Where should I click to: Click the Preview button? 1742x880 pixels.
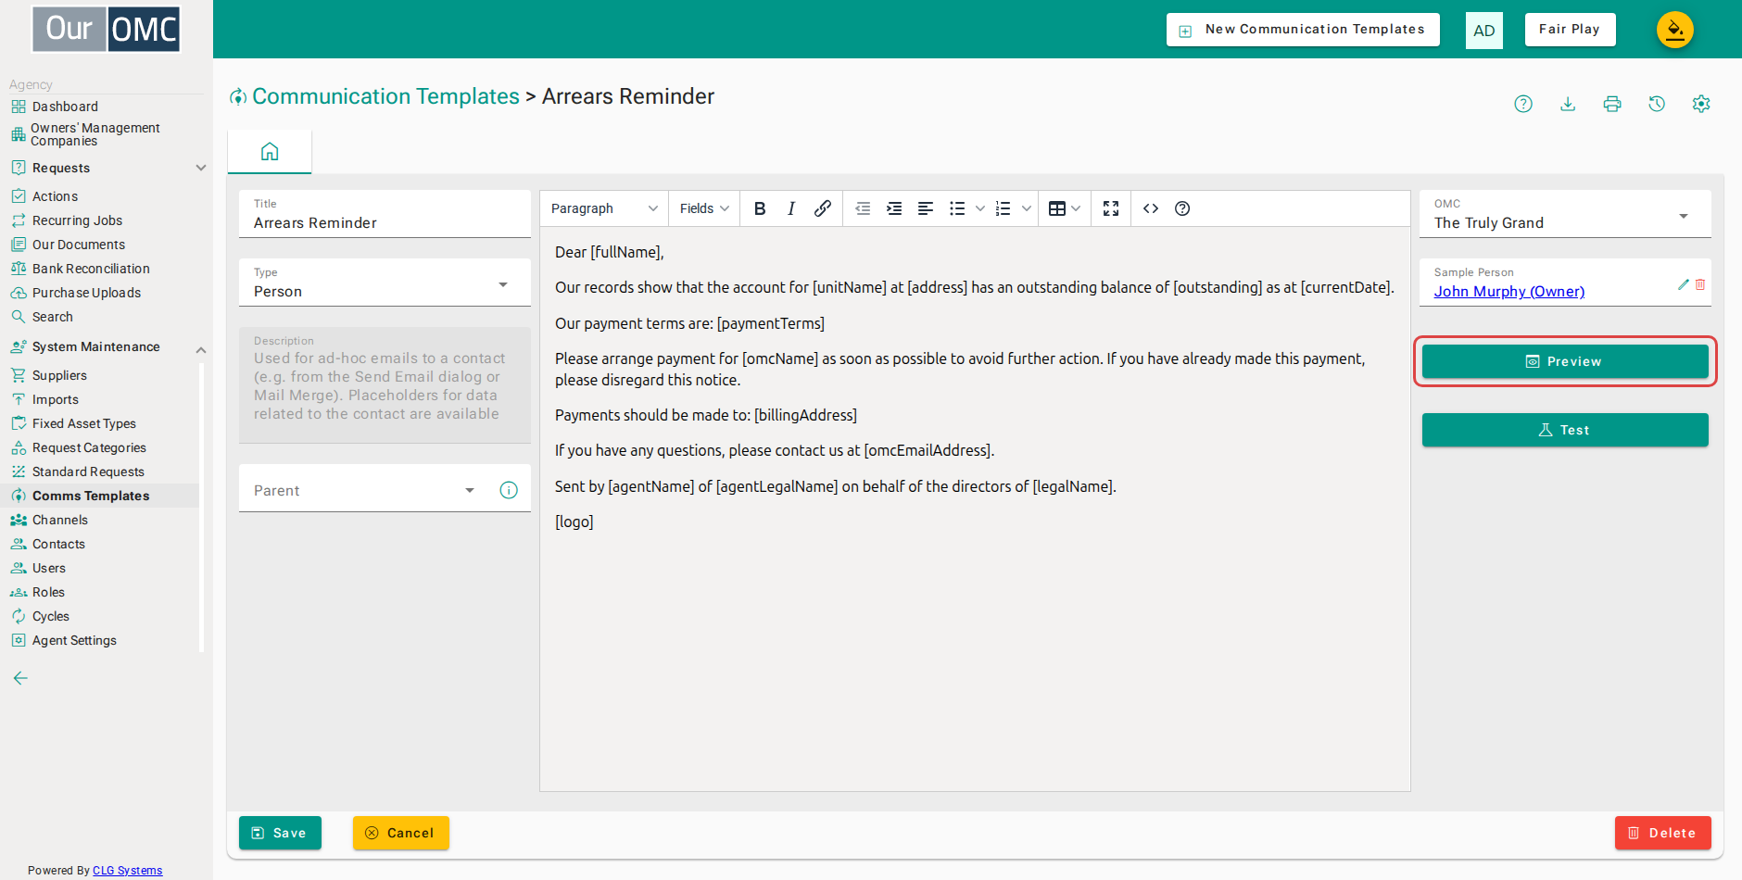[x=1565, y=361]
